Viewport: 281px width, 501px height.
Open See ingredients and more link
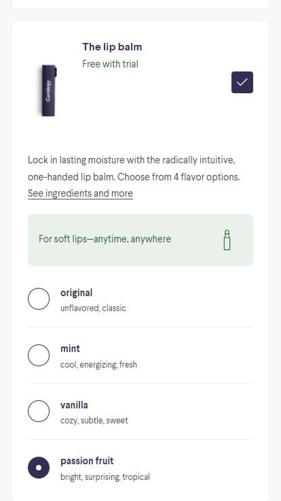tap(80, 193)
